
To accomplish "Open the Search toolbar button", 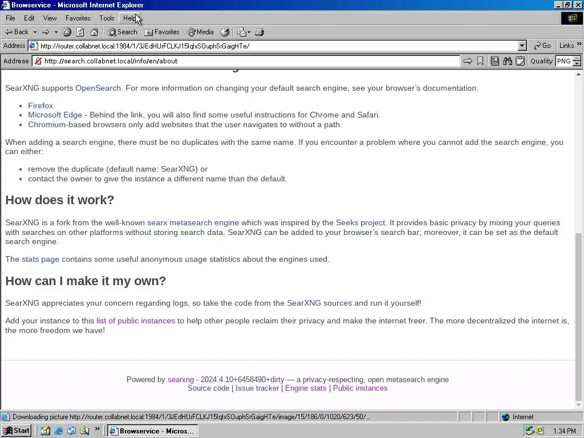I will pos(122,32).
